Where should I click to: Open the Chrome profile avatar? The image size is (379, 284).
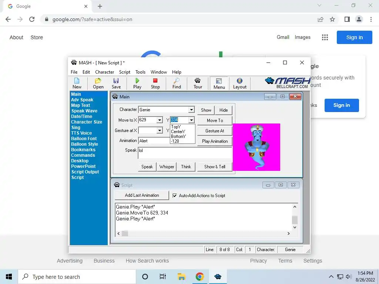click(x=359, y=19)
